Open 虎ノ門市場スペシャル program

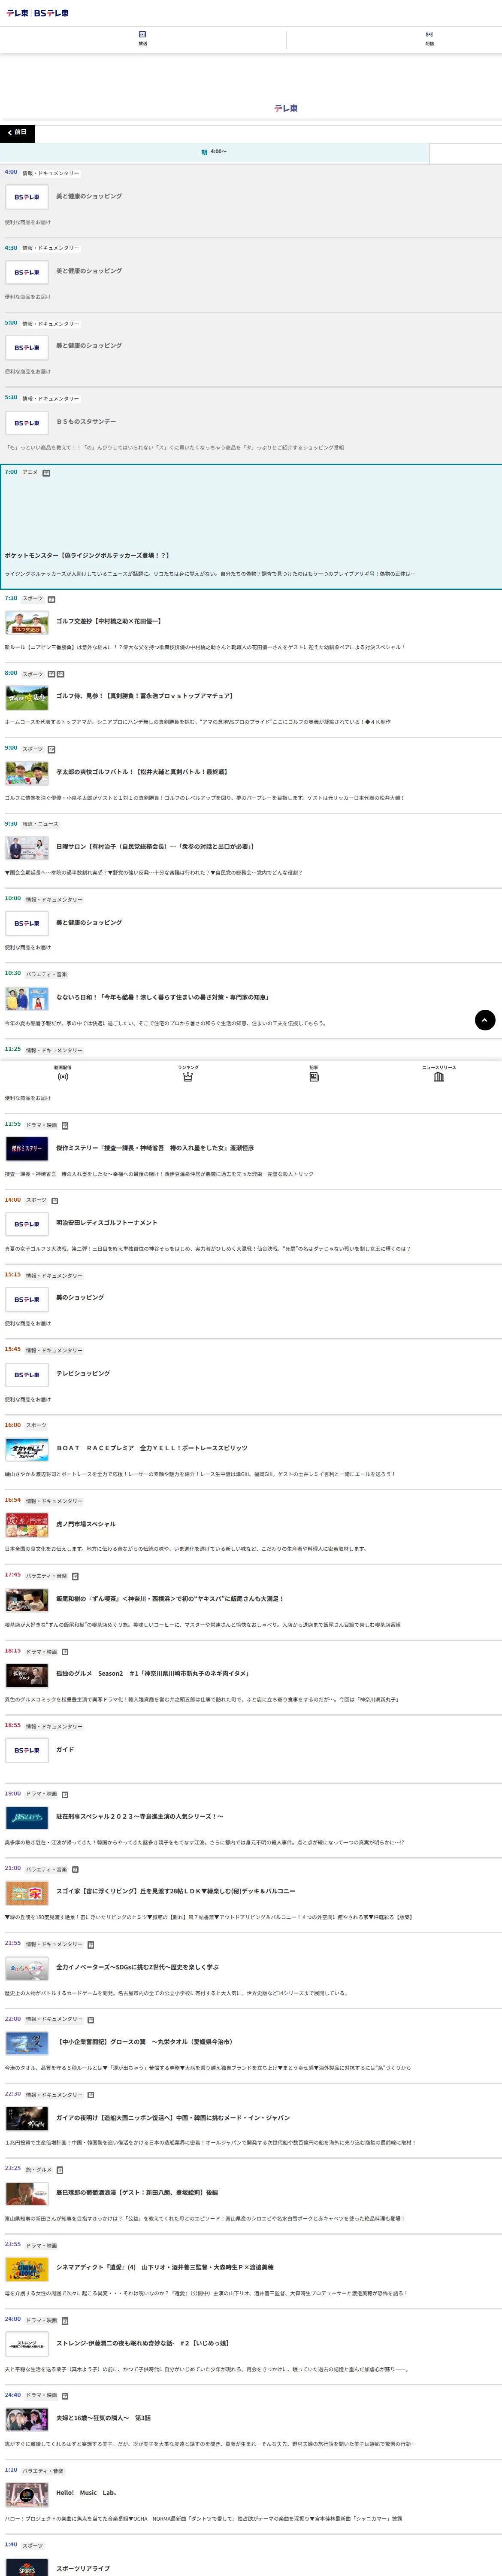86,1524
